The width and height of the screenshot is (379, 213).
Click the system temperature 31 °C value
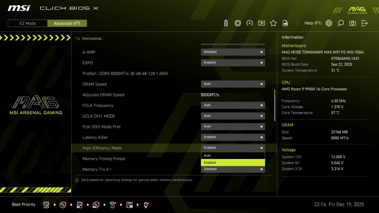click(335, 71)
